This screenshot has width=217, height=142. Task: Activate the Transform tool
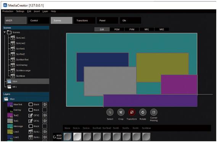click(x=132, y=112)
